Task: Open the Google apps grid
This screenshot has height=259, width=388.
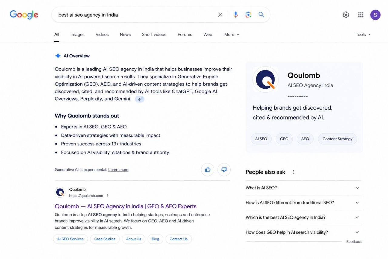Action: click(x=361, y=15)
